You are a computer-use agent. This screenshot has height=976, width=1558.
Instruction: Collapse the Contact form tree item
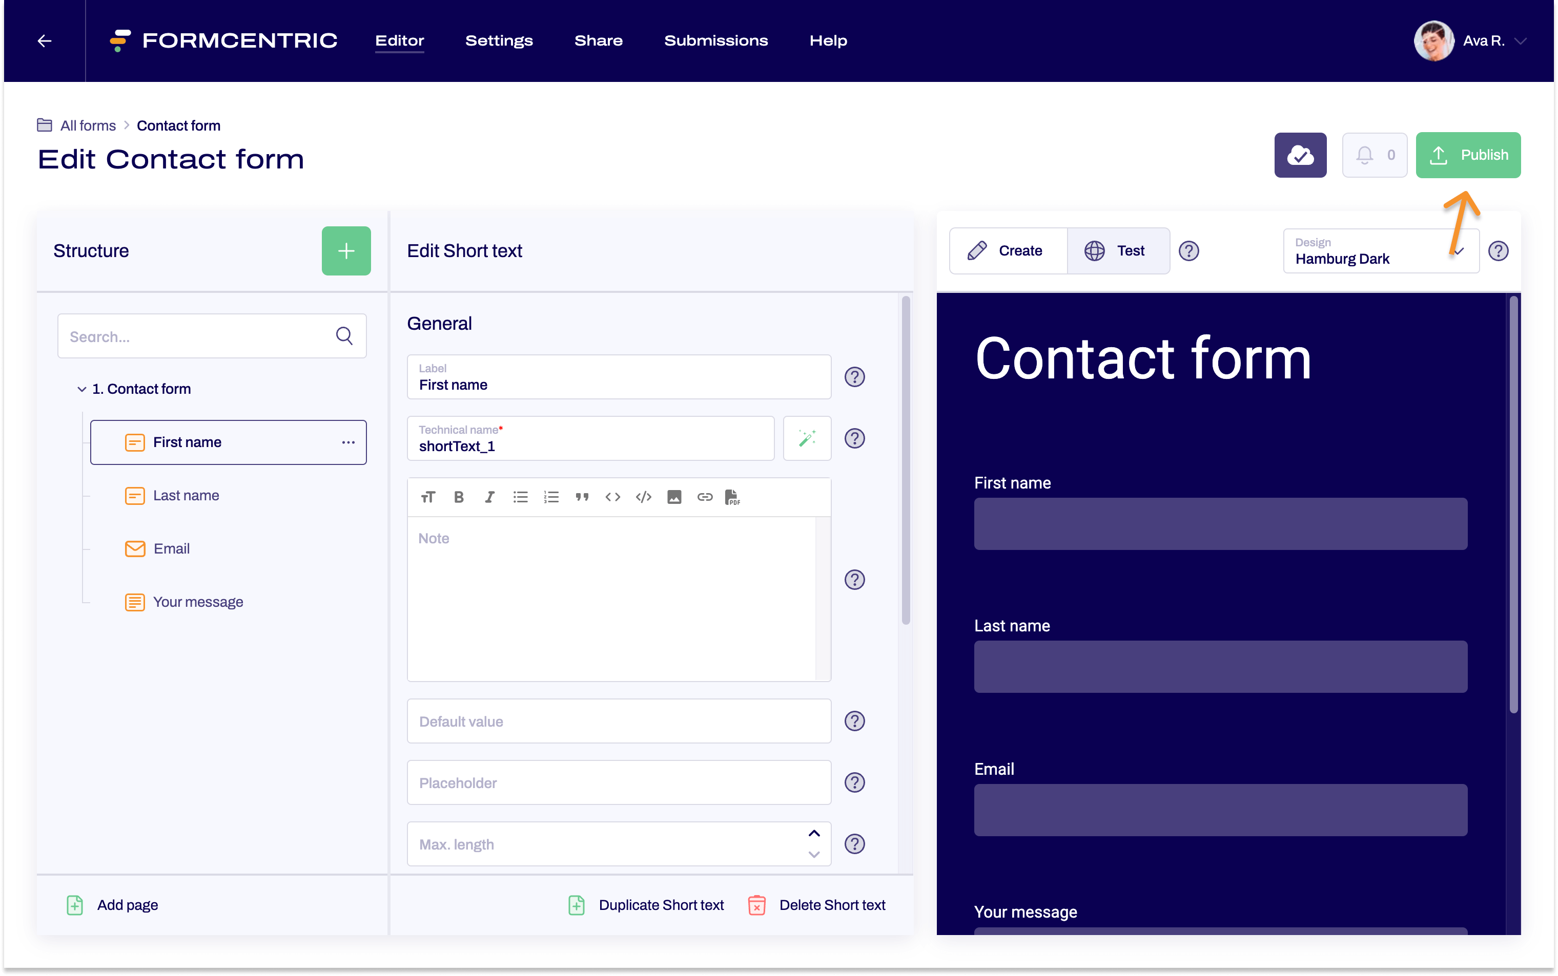[x=81, y=389]
